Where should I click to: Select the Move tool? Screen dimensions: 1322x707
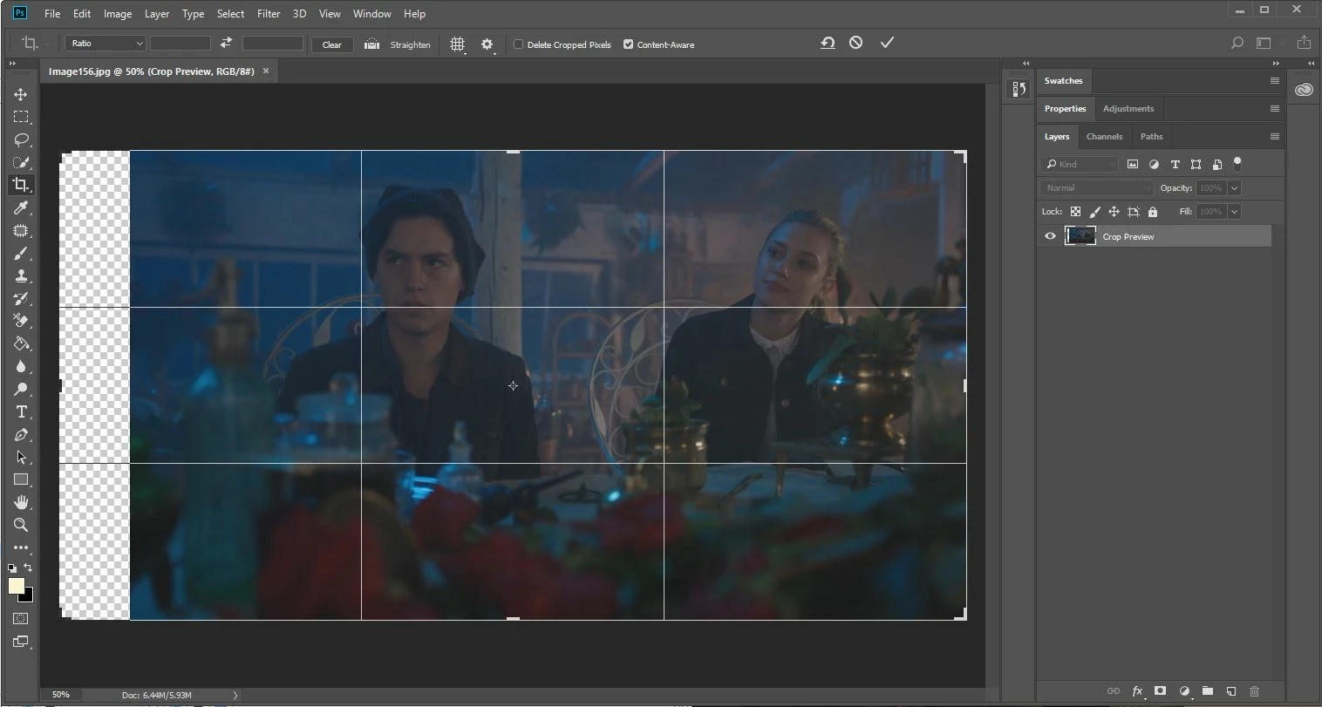(21, 94)
